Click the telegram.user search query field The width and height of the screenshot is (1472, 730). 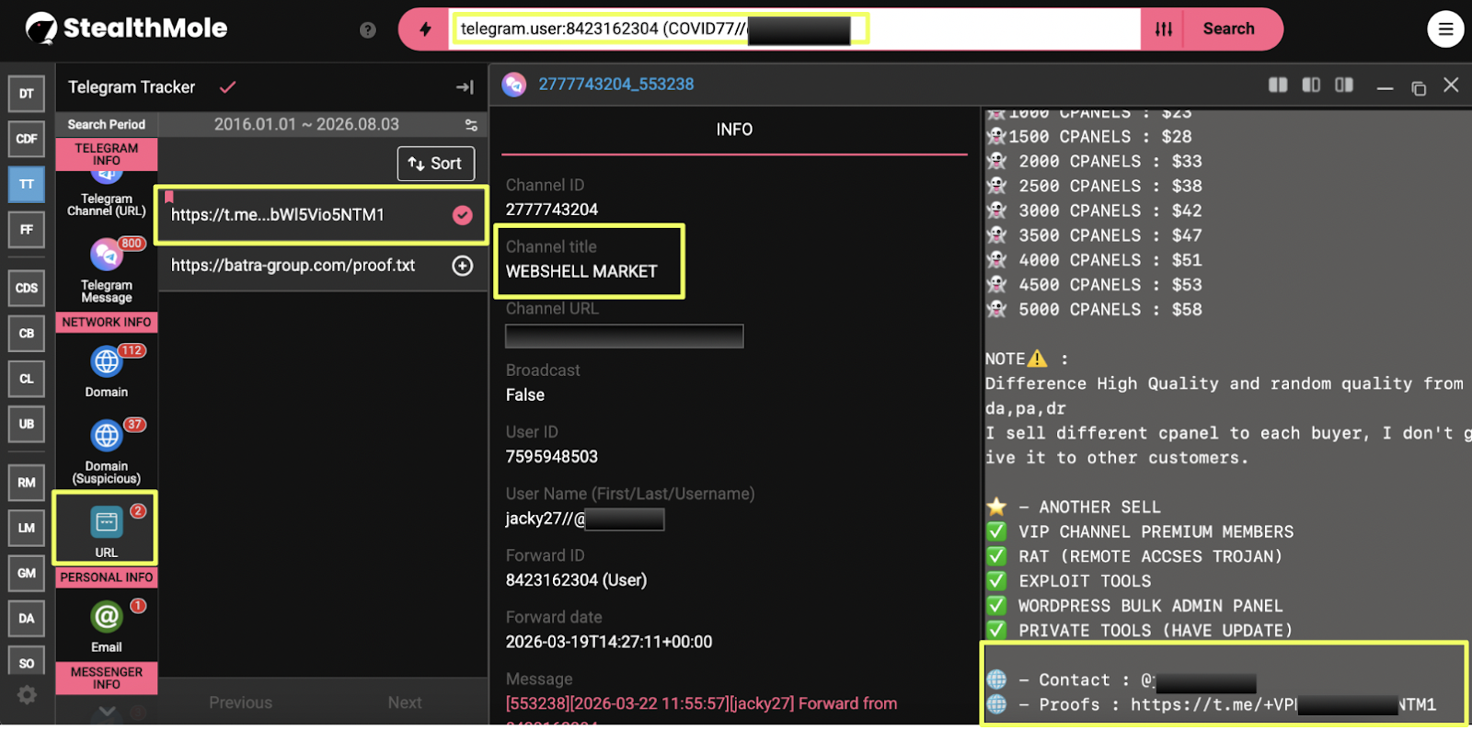(x=795, y=29)
